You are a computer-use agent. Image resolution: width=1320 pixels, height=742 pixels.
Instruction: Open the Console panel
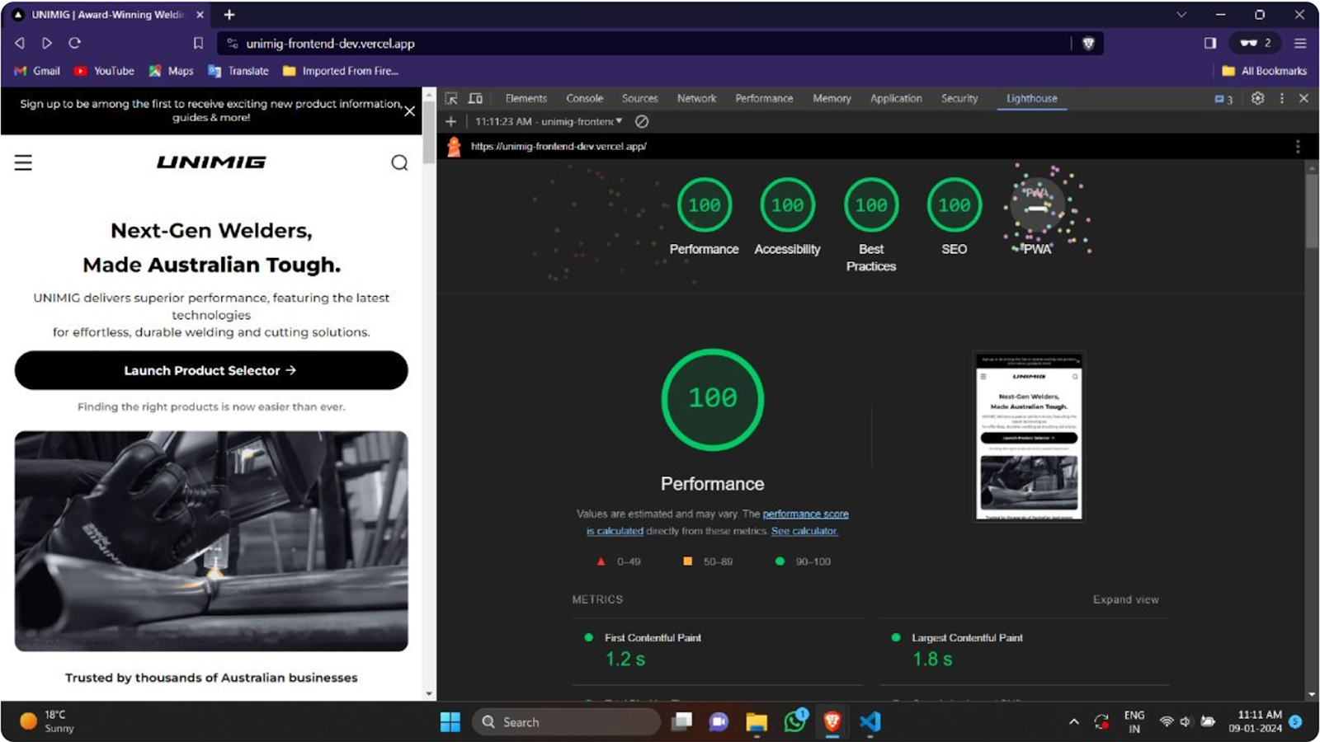[x=584, y=98]
